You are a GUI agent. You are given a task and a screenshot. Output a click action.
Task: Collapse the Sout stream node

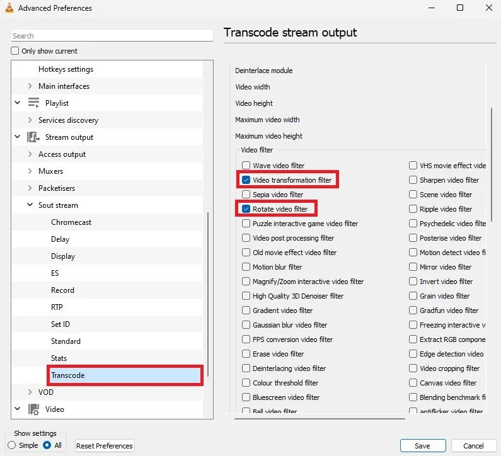point(30,205)
